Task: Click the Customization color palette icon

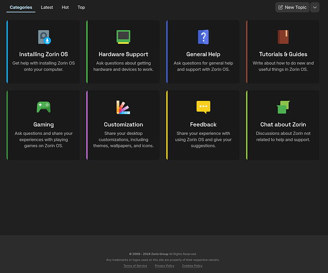Action: click(x=123, y=107)
